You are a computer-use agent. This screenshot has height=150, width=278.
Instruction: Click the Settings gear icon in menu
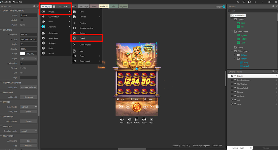[43, 43]
